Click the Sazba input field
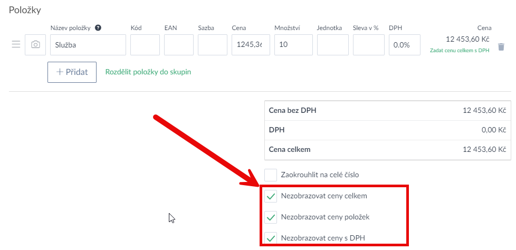516x250 pixels. tap(213, 45)
